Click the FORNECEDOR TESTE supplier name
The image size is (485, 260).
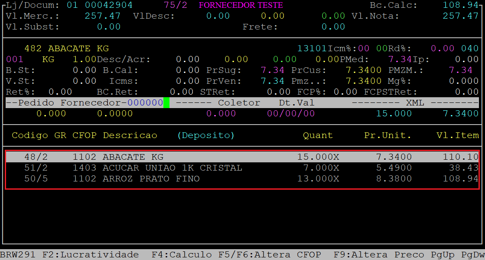(x=241, y=5)
